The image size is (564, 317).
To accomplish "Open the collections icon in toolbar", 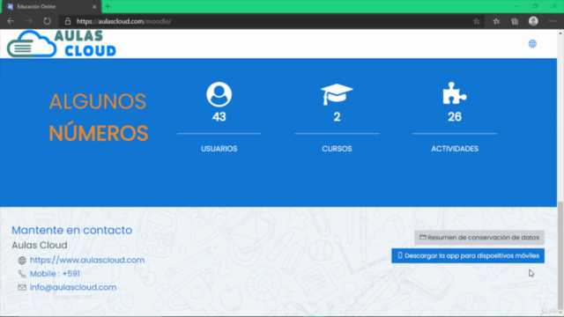I will point(515,21).
